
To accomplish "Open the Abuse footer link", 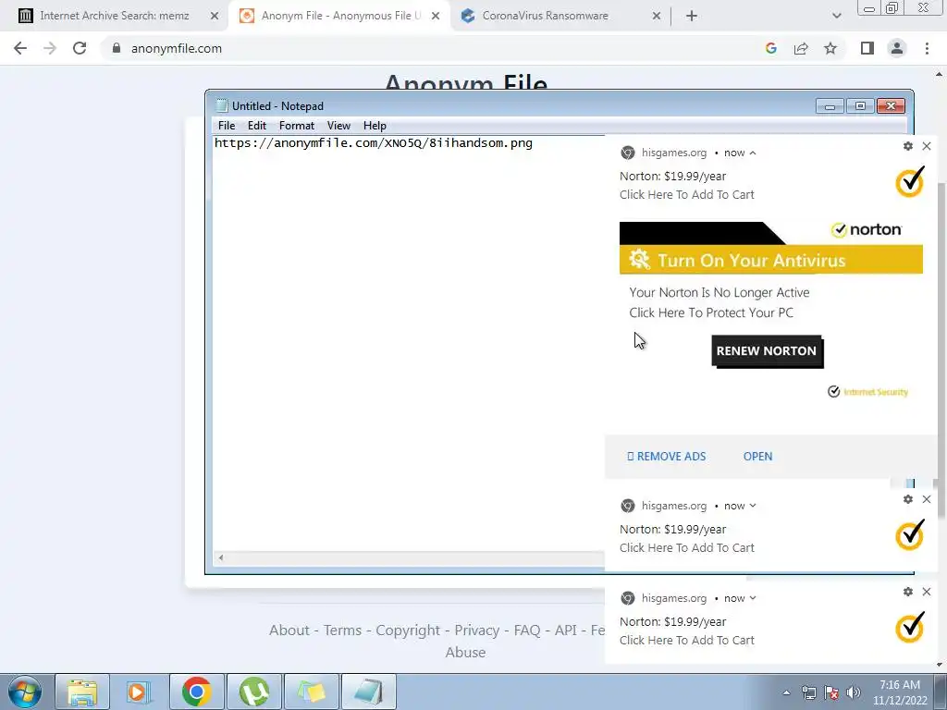I will click(x=466, y=653).
